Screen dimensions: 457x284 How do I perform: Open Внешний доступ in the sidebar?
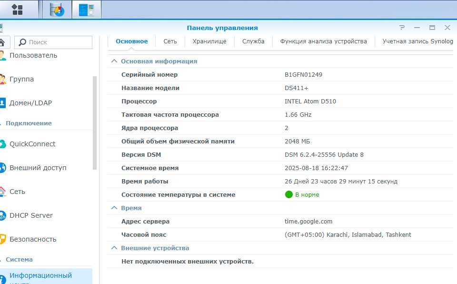tap(38, 168)
